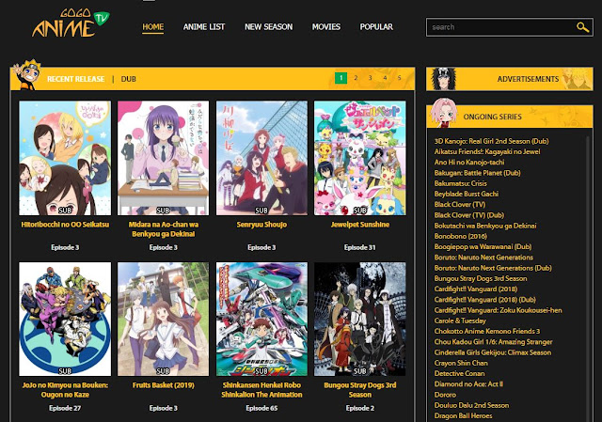Viewport: 602px width, 422px height.
Task: Open the JoJo no Kimyou na Bouken poster
Action: (x=65, y=320)
